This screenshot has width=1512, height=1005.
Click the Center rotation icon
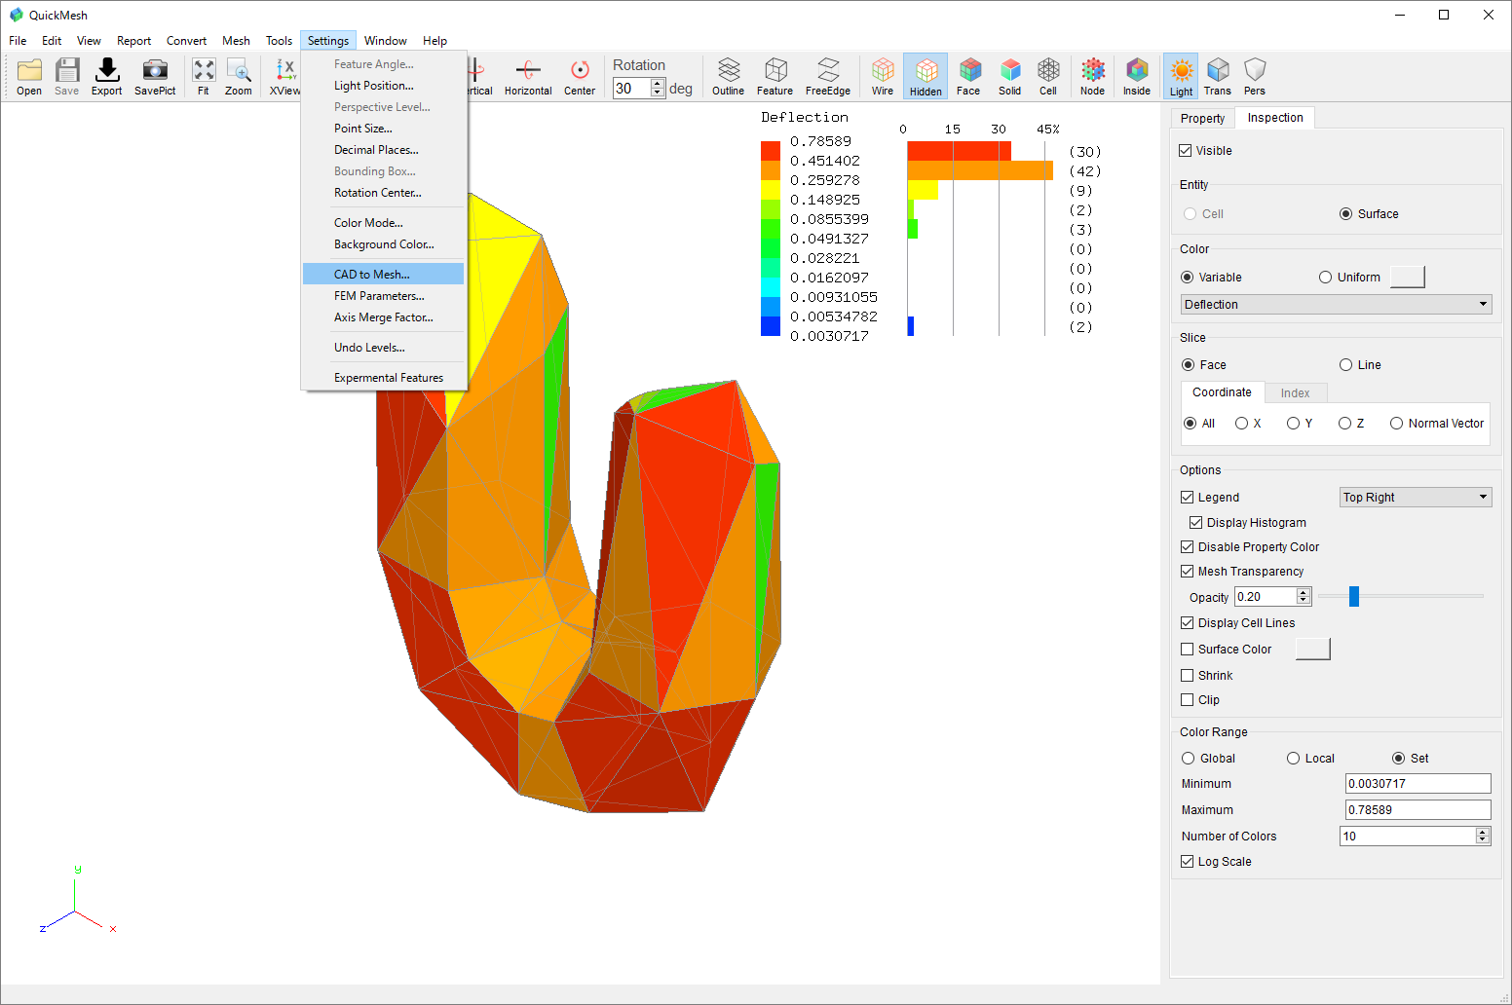tap(580, 76)
